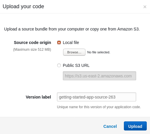150x134 pixels.
Task: Click the "Maximum size 512 MB" note
Action: tap(32, 50)
